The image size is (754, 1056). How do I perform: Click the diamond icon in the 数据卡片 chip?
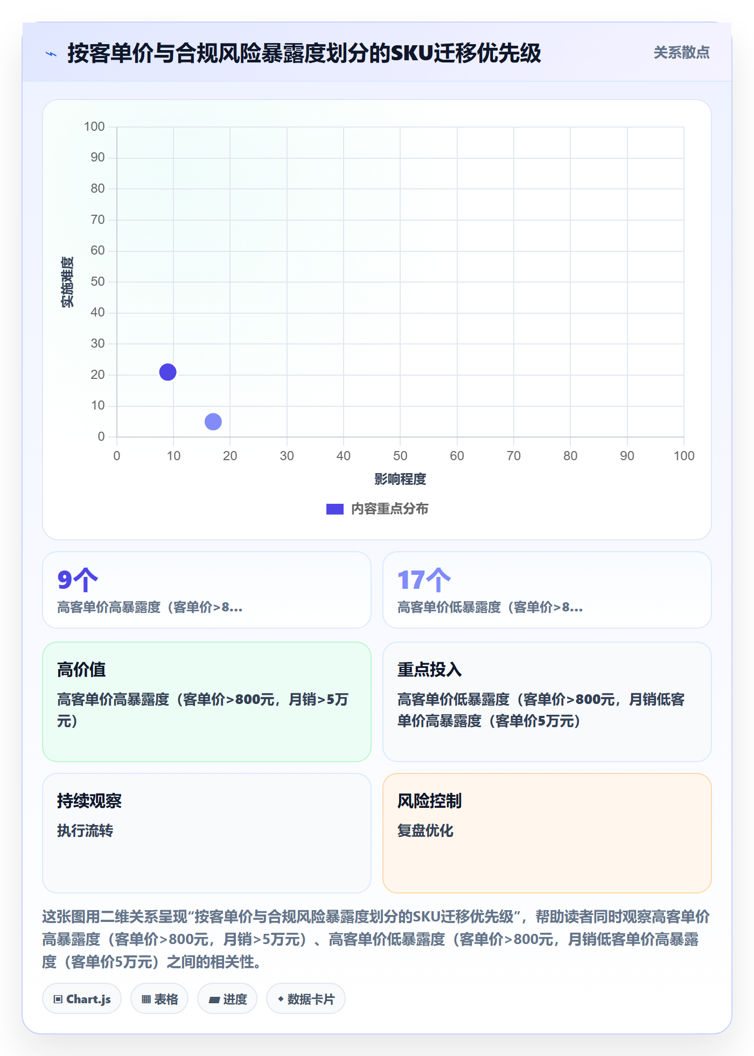[x=281, y=999]
